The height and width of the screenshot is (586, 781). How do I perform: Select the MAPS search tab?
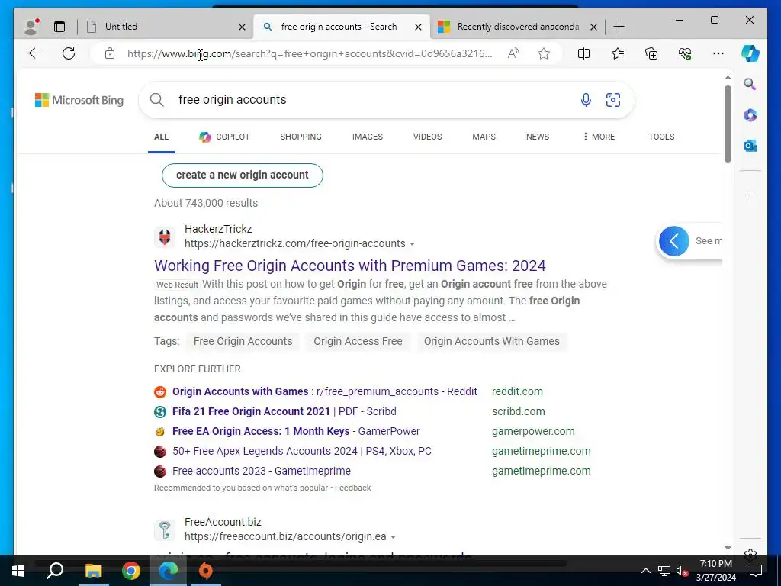pyautogui.click(x=484, y=137)
